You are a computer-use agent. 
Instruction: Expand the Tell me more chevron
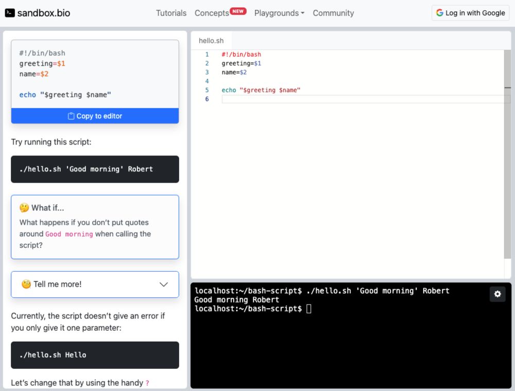[164, 285]
